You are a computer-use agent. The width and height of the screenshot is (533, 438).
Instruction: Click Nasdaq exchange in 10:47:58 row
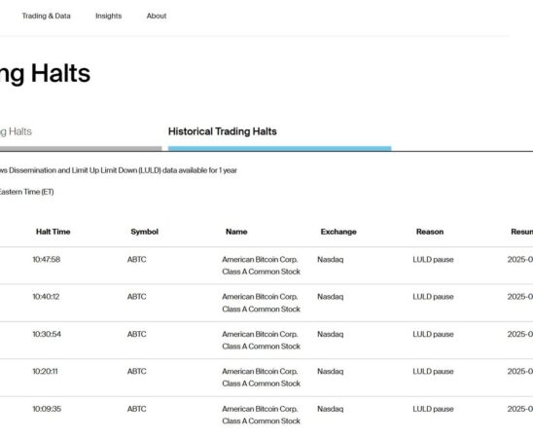pos(331,260)
